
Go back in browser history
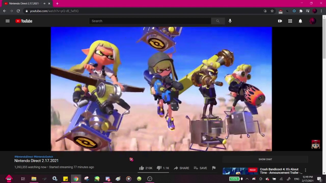pos(5,11)
